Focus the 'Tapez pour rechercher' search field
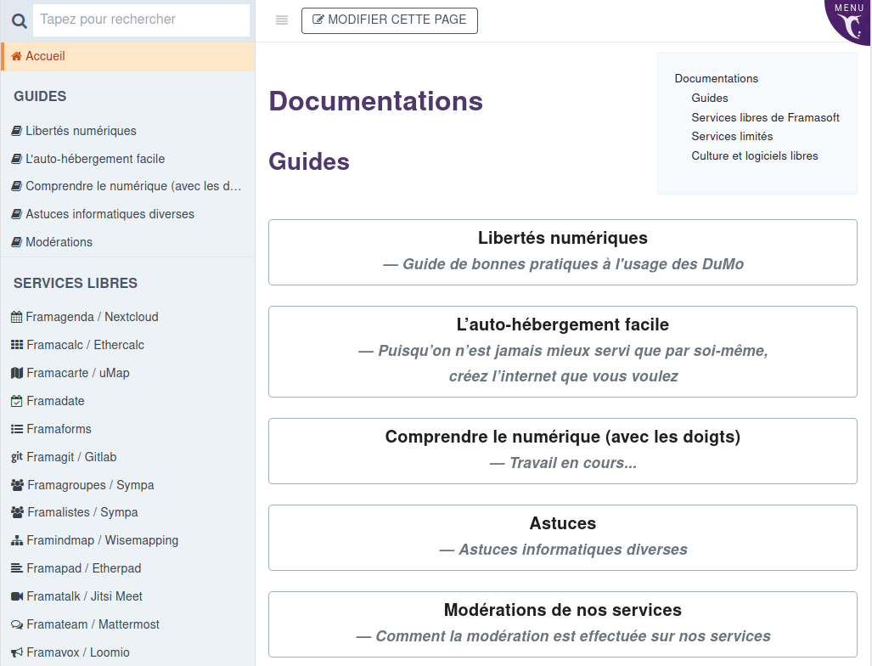Image resolution: width=872 pixels, height=666 pixels. tap(141, 20)
